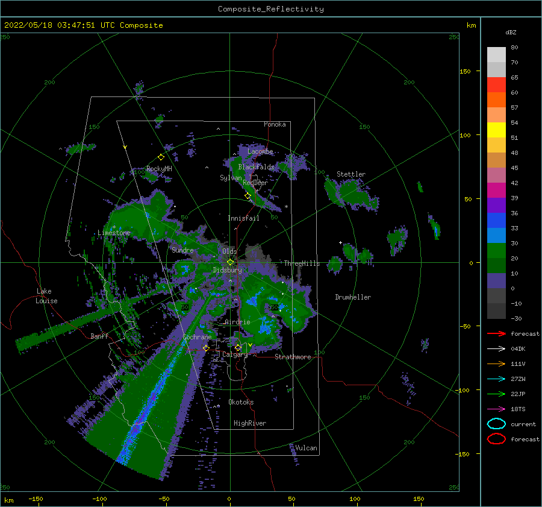Click the green 30 dBZ color swatch
Image resolution: width=542 pixels, height=507 pixels.
tap(496, 250)
